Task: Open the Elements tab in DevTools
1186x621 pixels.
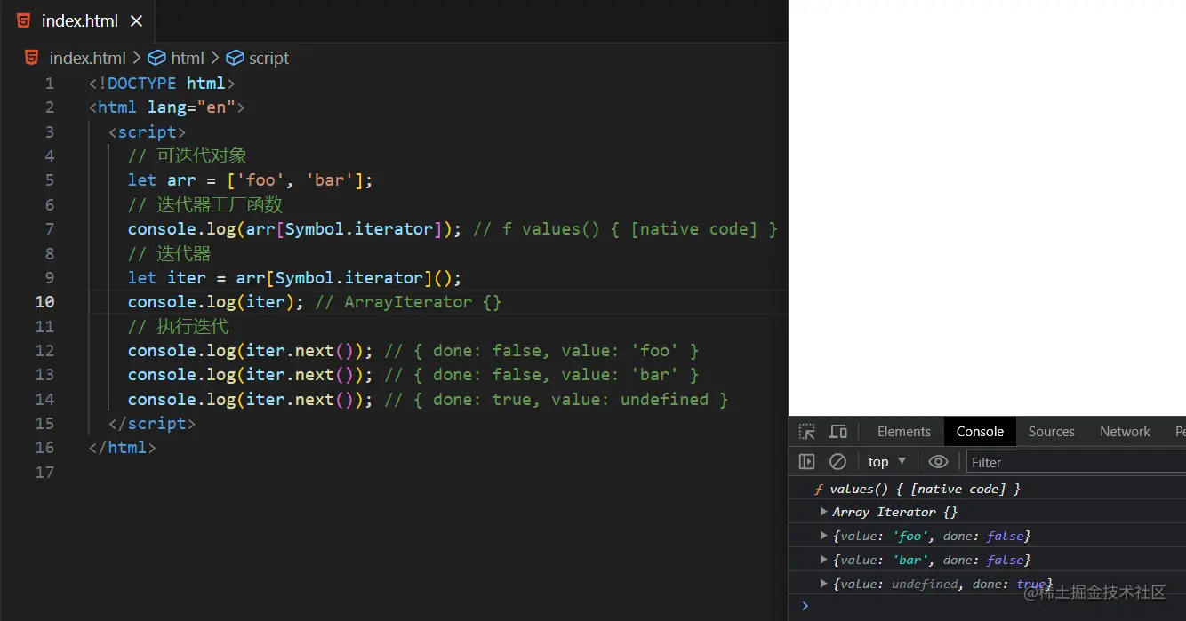Action: pos(903,432)
